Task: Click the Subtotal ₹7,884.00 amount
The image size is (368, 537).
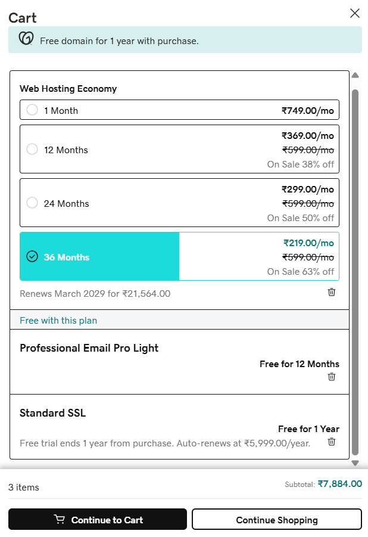Action: pos(339,484)
